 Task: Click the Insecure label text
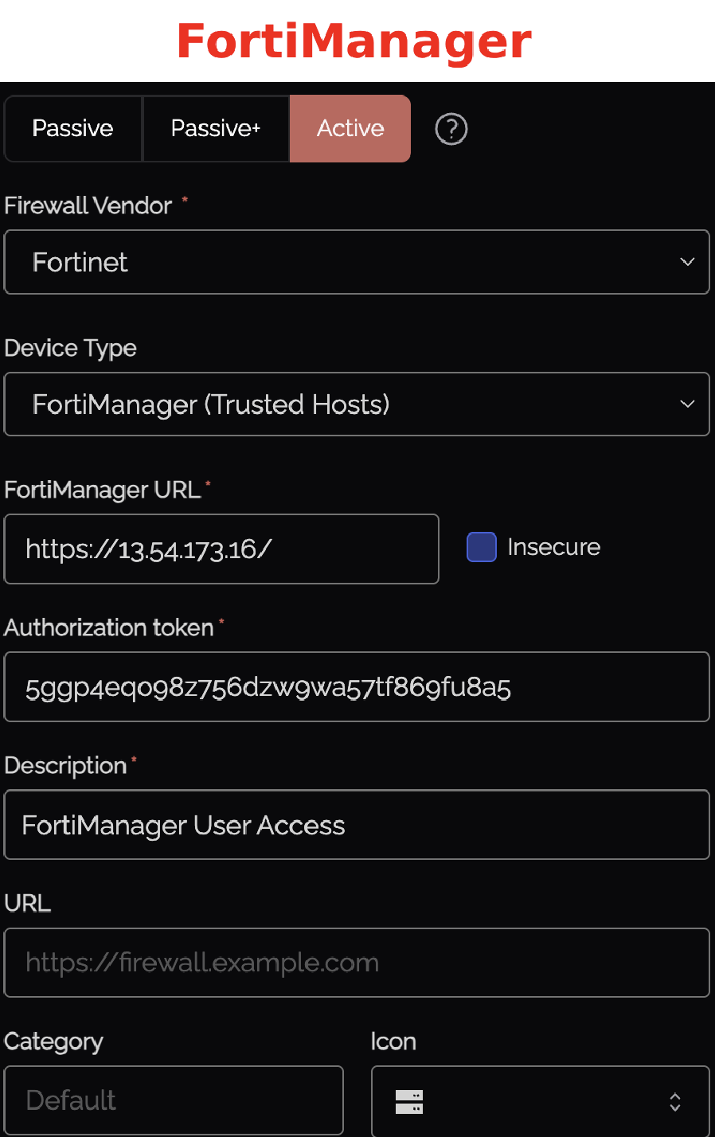(554, 547)
